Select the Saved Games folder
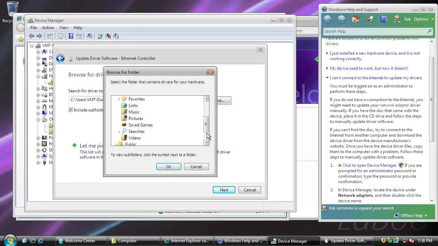The height and width of the screenshot is (246, 438). coord(141,125)
